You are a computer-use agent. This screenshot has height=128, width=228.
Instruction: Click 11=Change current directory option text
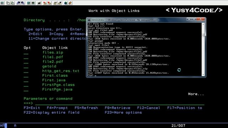pyautogui.click(x=57, y=39)
